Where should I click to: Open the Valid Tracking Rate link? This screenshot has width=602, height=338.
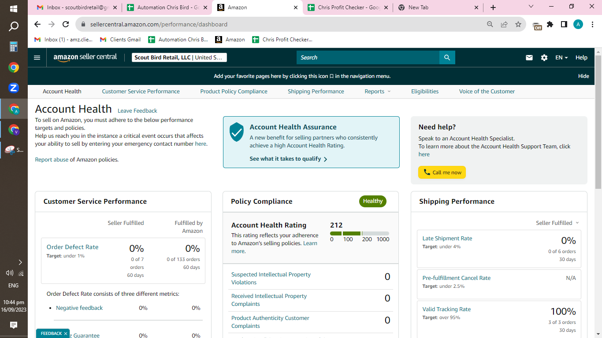click(x=446, y=309)
